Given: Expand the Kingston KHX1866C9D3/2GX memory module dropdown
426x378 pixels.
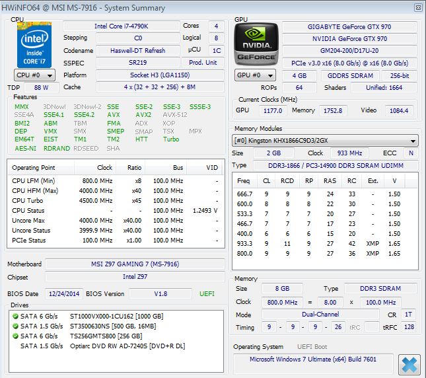Looking at the screenshot, I should pyautogui.click(x=325, y=141).
